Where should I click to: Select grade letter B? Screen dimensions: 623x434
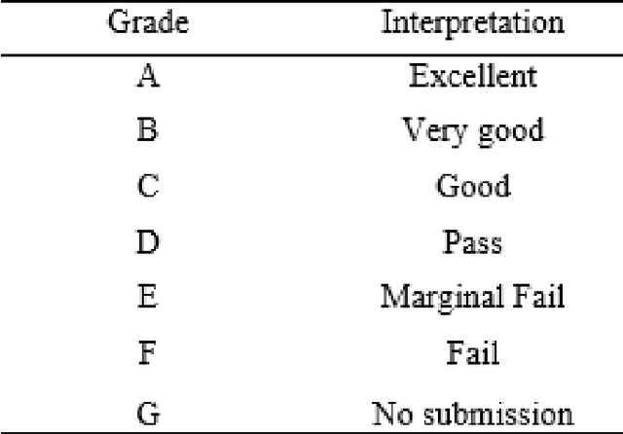tap(147, 131)
